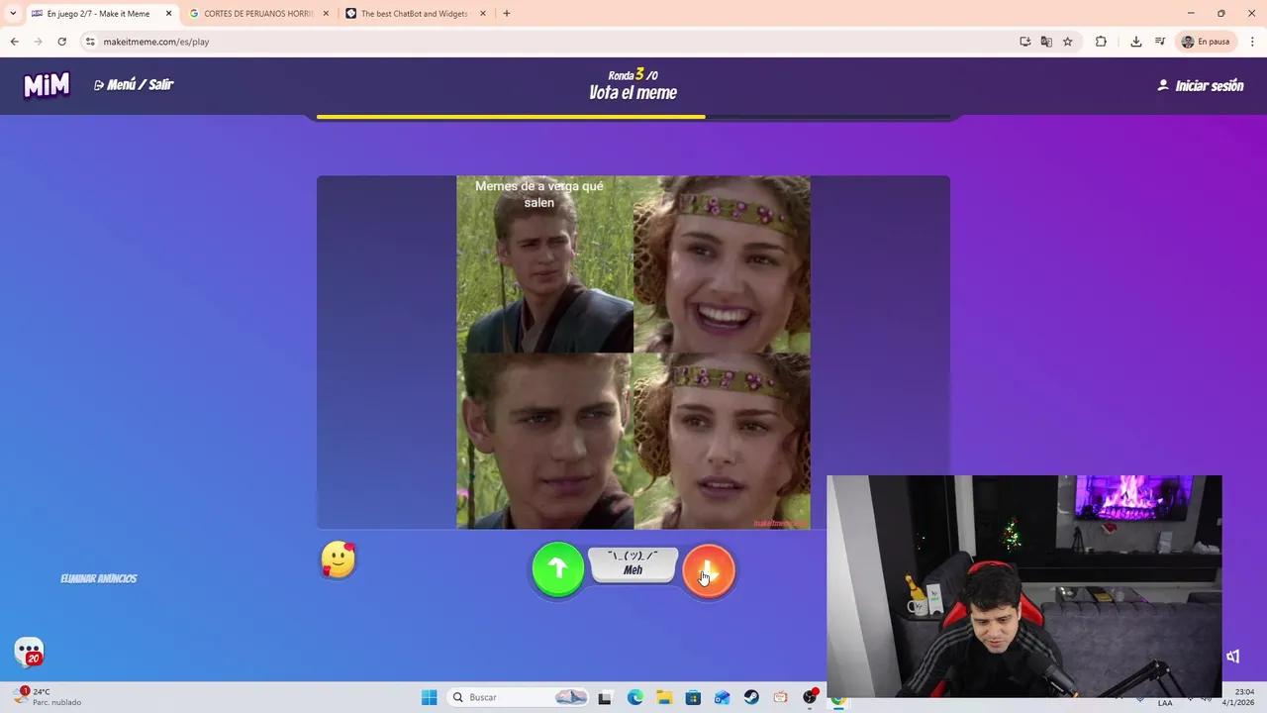This screenshot has width=1267, height=713.
Task: Click Eliminar anuncios link
Action: tap(99, 578)
